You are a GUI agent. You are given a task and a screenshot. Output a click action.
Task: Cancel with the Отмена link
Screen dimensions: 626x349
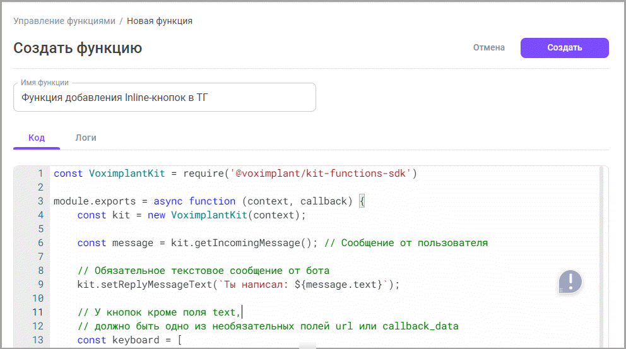point(488,48)
